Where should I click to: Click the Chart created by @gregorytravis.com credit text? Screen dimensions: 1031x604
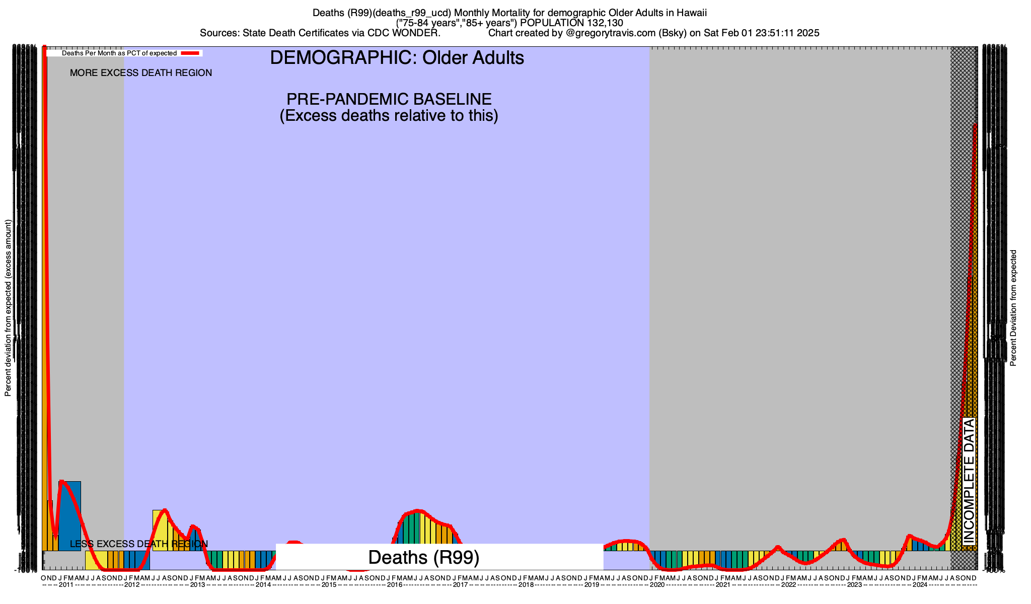(654, 33)
